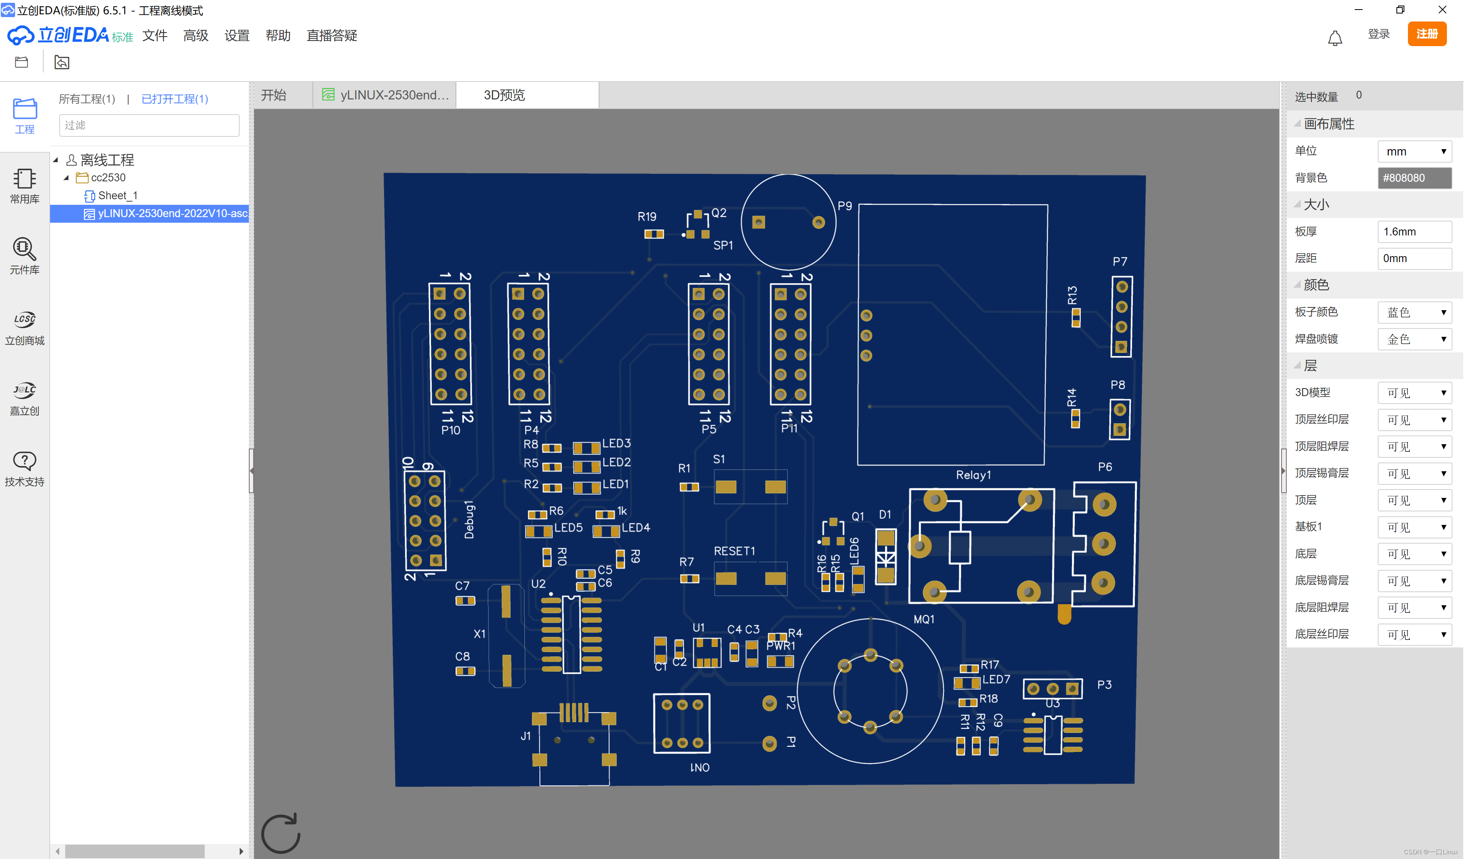Collapse the left panel splitter handle
This screenshot has width=1464, height=859.
pyautogui.click(x=252, y=471)
